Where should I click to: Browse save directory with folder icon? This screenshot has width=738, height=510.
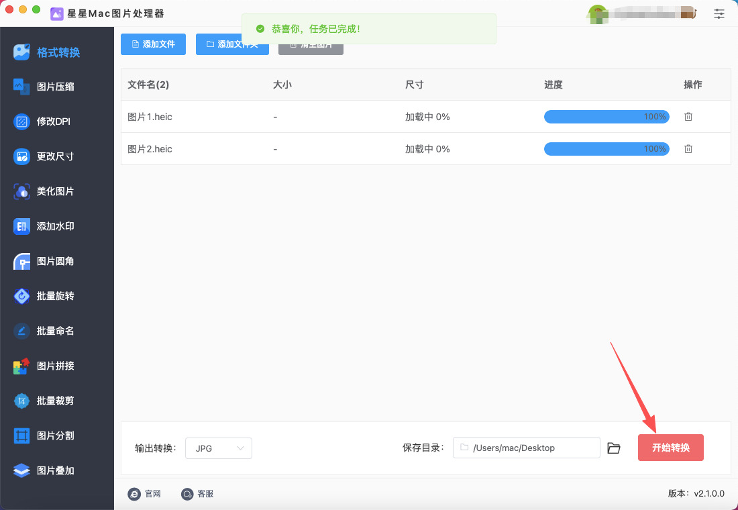click(x=614, y=448)
